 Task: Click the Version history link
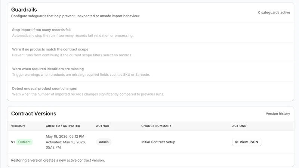click(x=278, y=113)
